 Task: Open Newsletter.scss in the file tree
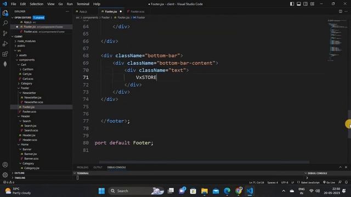[x=33, y=102]
